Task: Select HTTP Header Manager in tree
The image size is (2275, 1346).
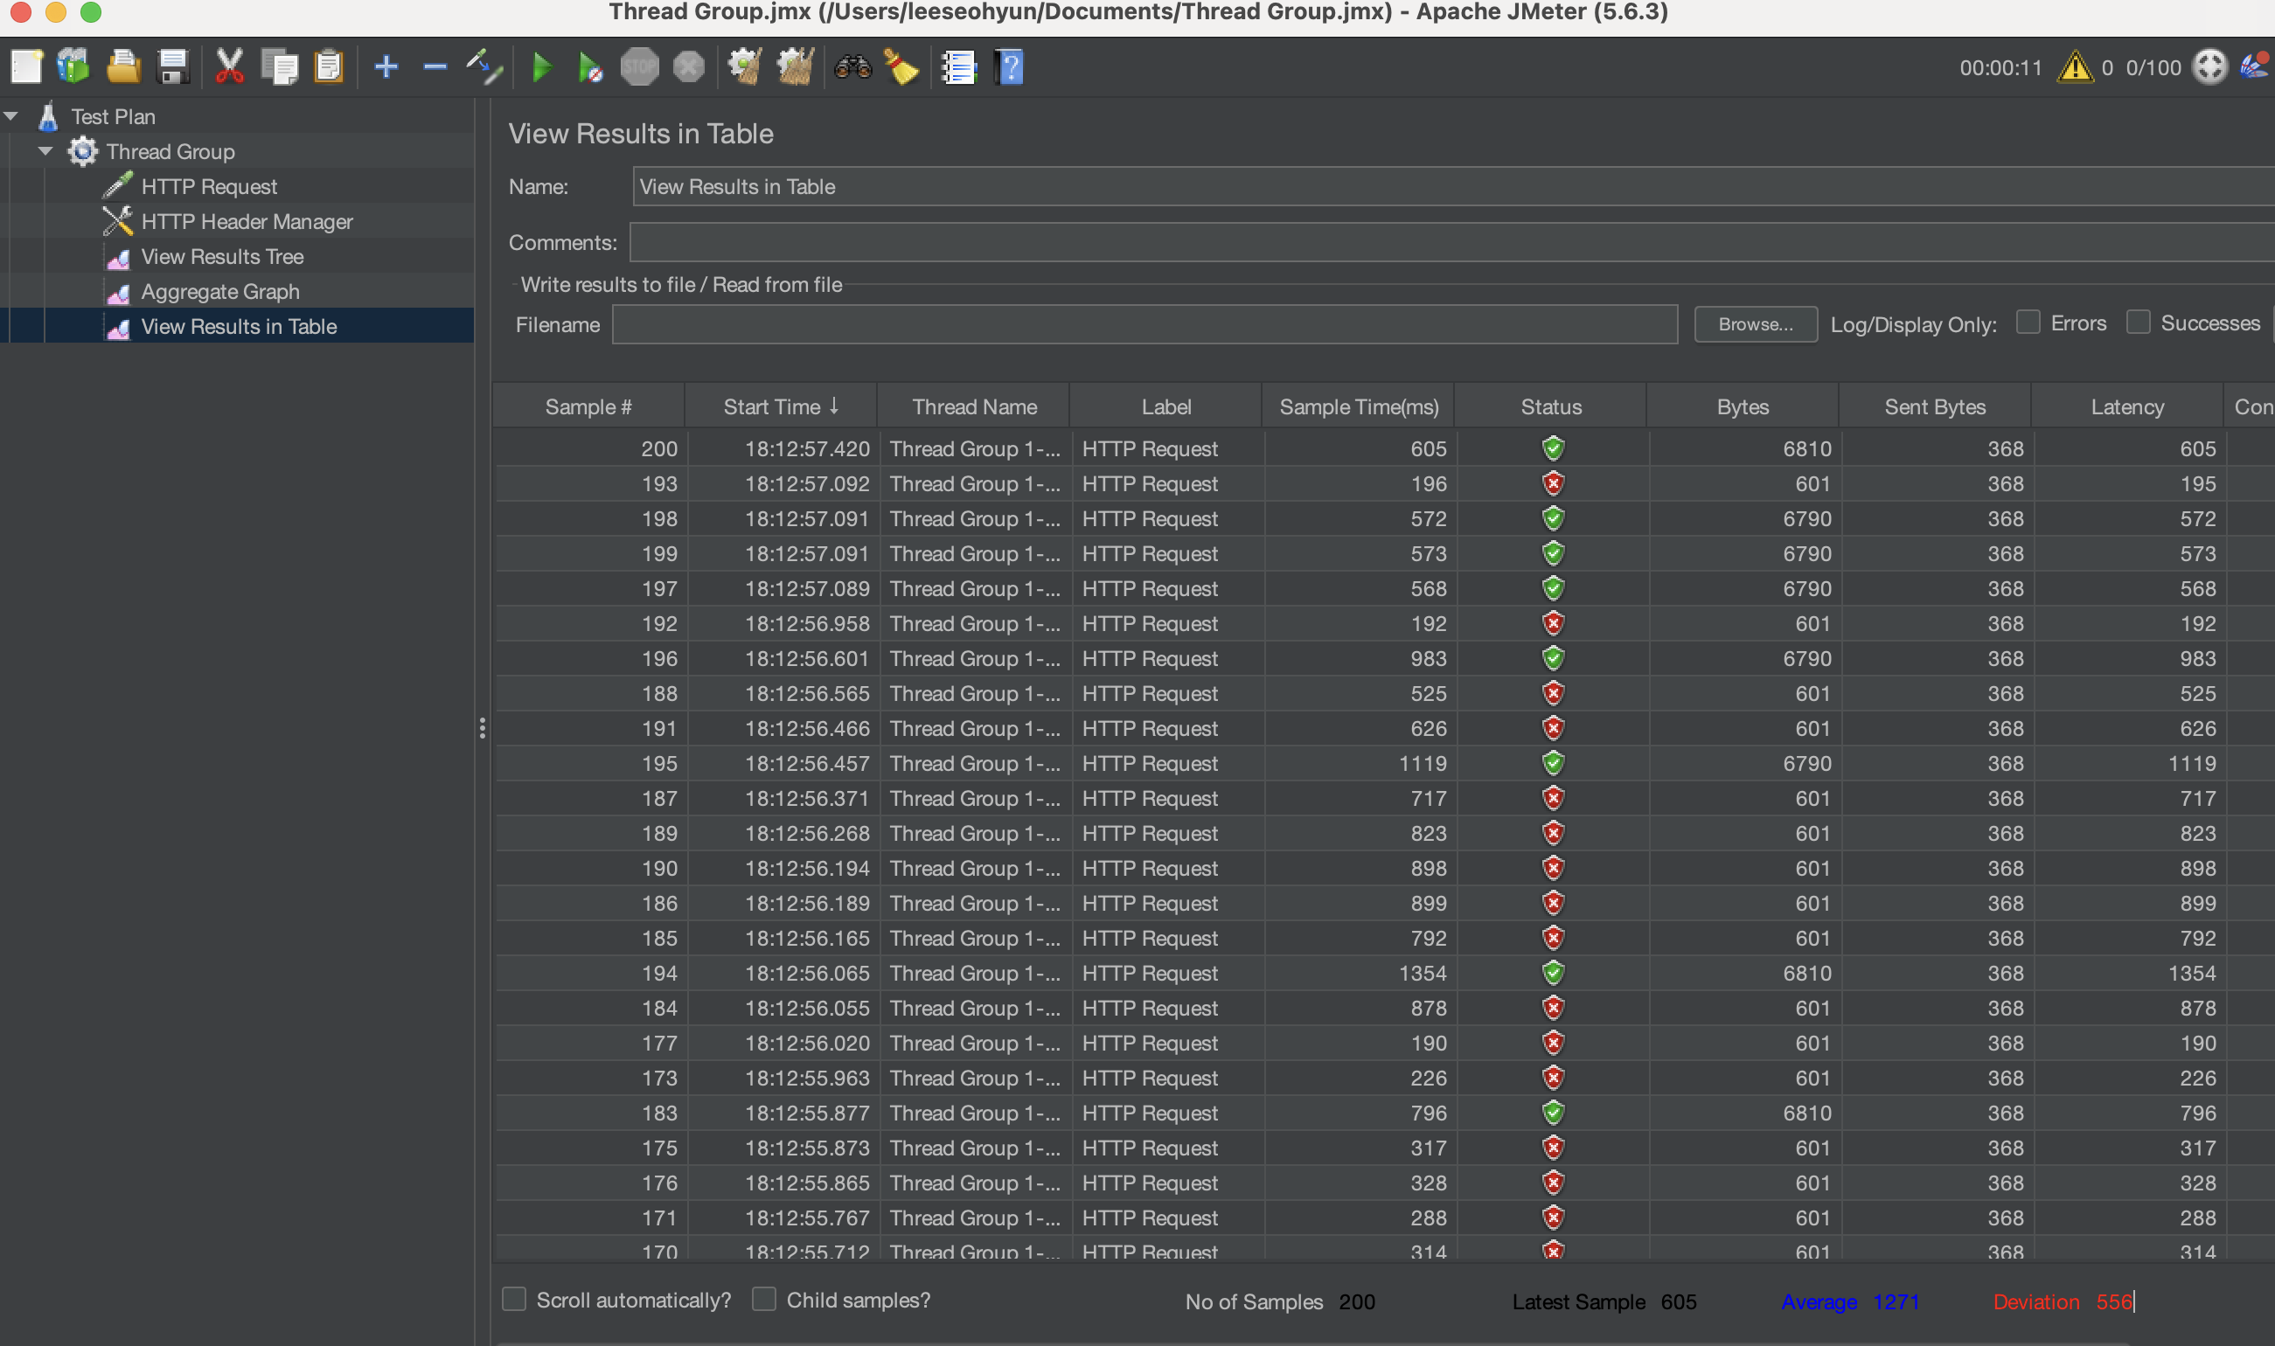Action: coord(247,221)
